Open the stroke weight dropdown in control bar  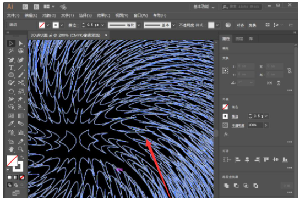103,25
